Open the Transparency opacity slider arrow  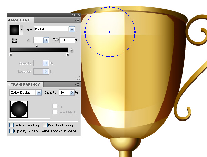pyautogui.click(x=71, y=93)
